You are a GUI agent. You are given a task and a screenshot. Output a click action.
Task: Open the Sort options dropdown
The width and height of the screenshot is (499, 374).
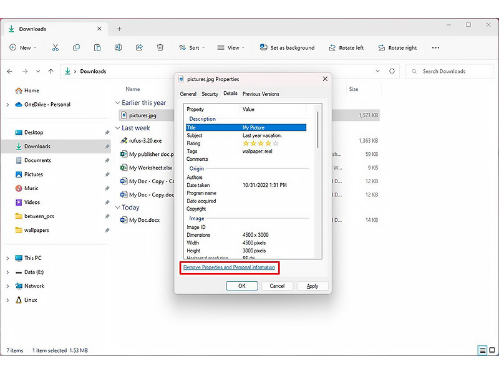pos(192,48)
